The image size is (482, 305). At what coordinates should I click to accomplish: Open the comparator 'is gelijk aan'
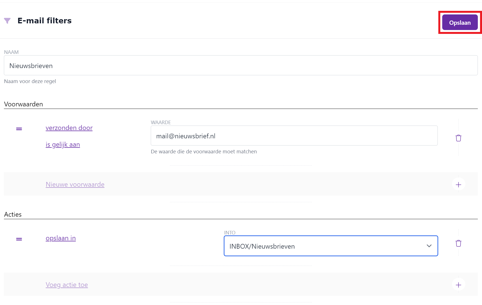click(63, 144)
